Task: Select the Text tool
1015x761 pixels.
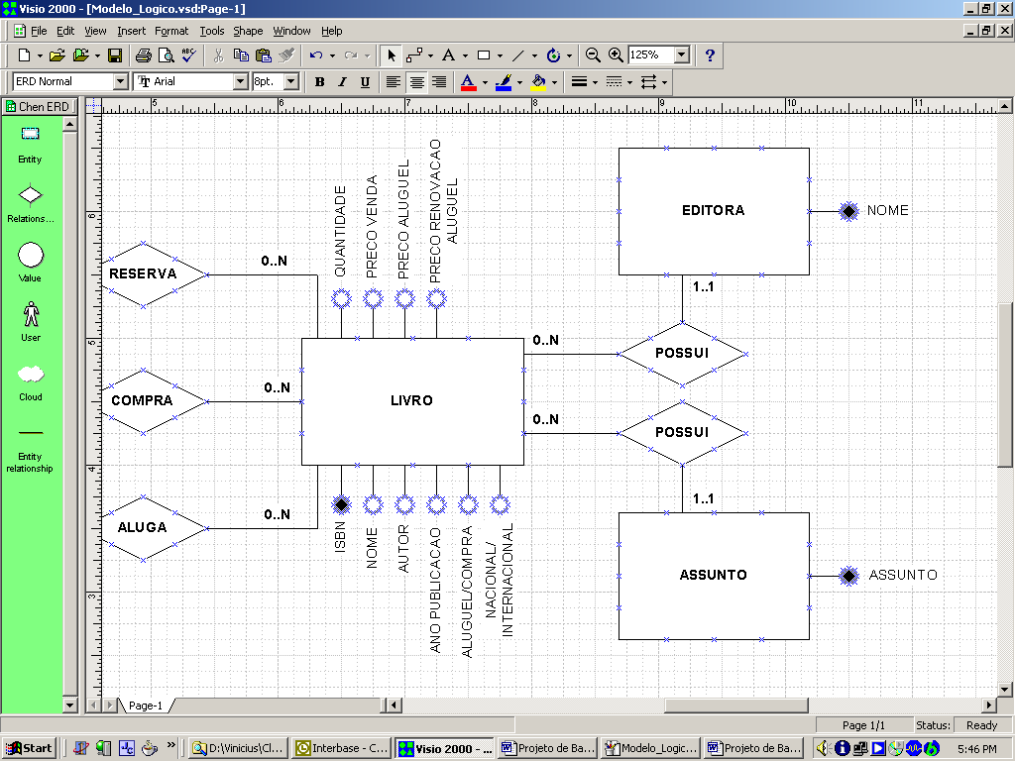Action: 449,55
